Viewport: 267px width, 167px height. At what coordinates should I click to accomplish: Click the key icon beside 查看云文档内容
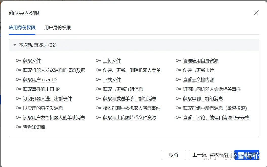click(178, 79)
